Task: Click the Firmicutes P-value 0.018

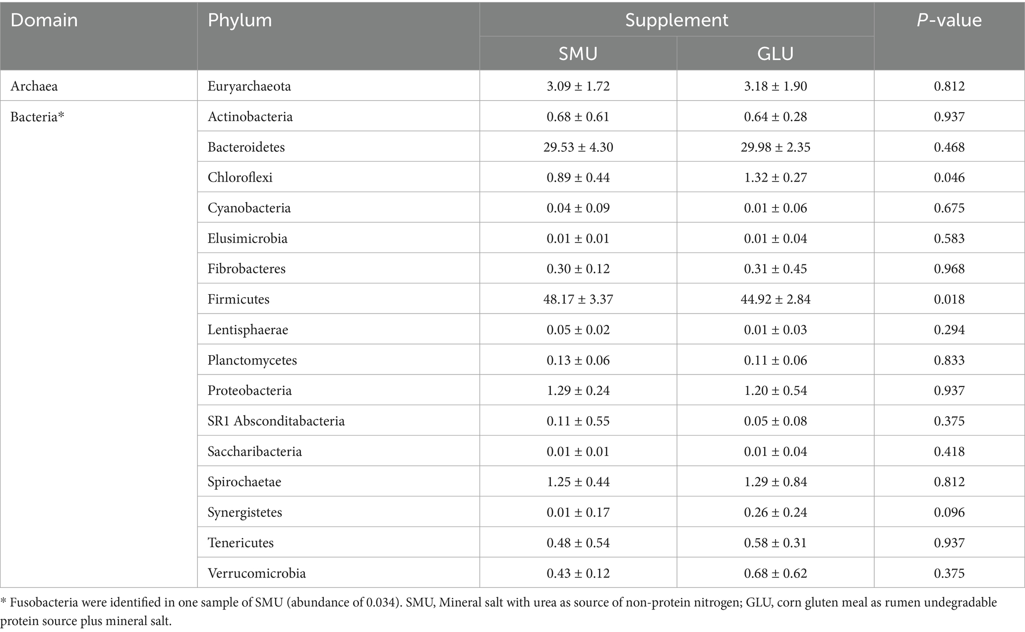Action: point(949,299)
